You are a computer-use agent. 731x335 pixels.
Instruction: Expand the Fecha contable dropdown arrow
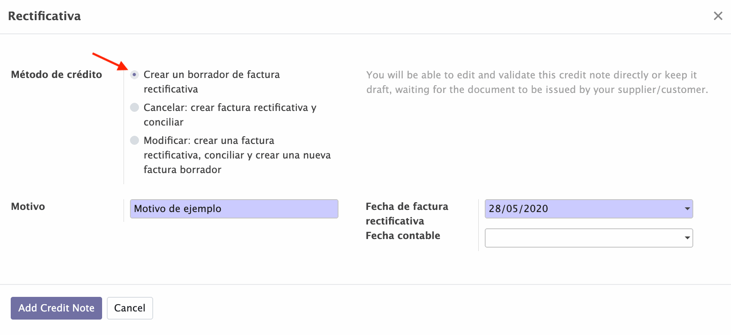click(687, 238)
